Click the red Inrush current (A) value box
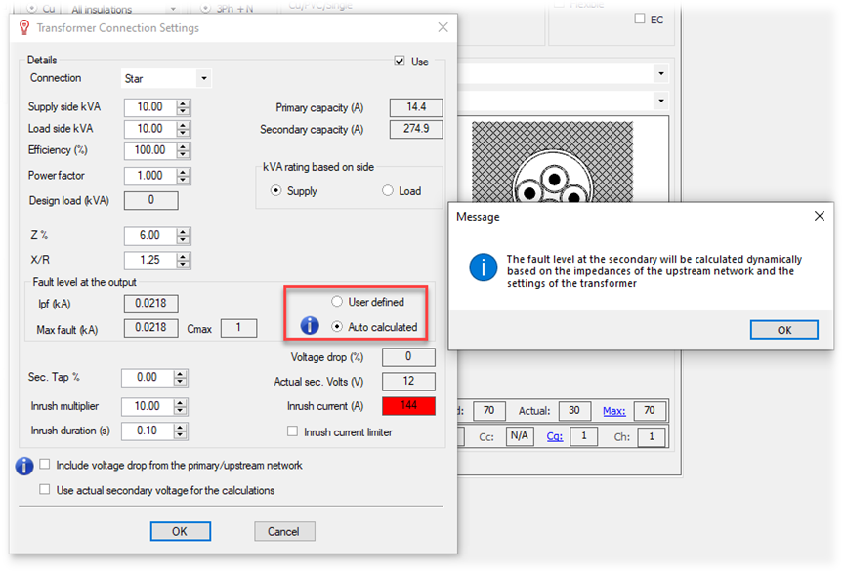Viewport: 844px width, 574px height. coord(408,406)
